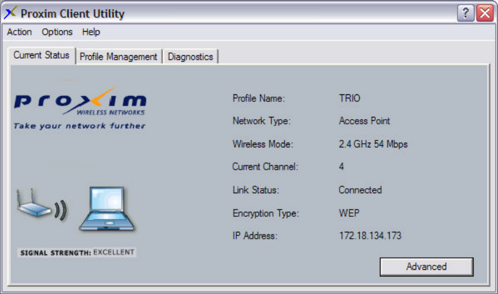The height and width of the screenshot is (294, 498).
Task: Click the Proxim Client Utility window title
Action: click(x=73, y=14)
